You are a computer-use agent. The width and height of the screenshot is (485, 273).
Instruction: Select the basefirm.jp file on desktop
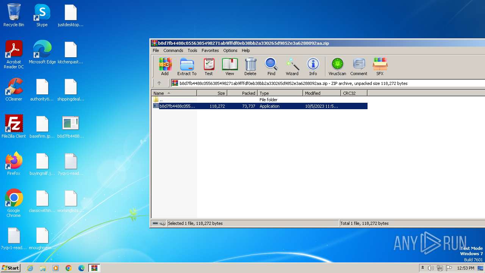click(42, 127)
